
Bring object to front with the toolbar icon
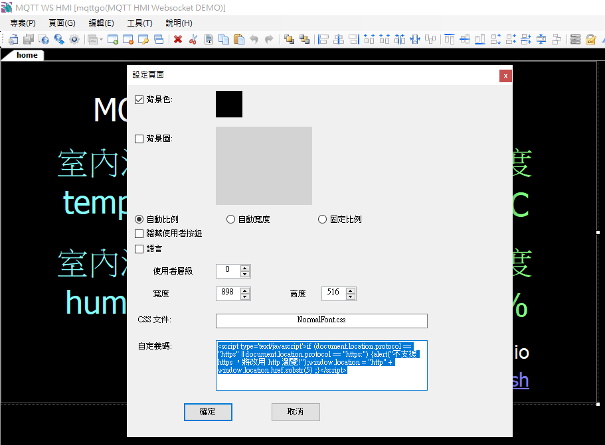coord(289,39)
